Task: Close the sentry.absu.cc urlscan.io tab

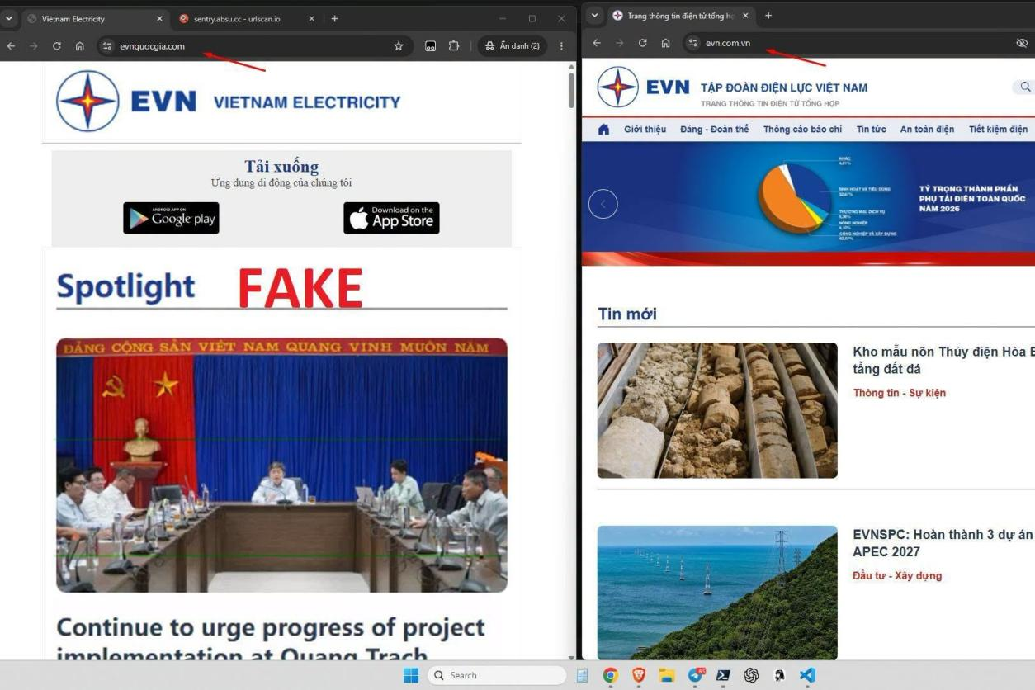Action: (311, 18)
